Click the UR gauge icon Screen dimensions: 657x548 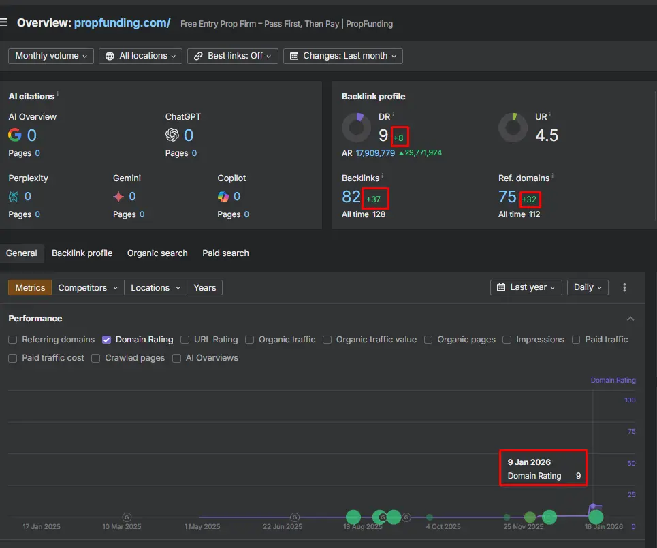point(513,128)
